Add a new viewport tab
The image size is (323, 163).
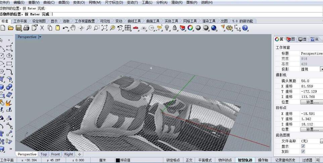coord(80,154)
